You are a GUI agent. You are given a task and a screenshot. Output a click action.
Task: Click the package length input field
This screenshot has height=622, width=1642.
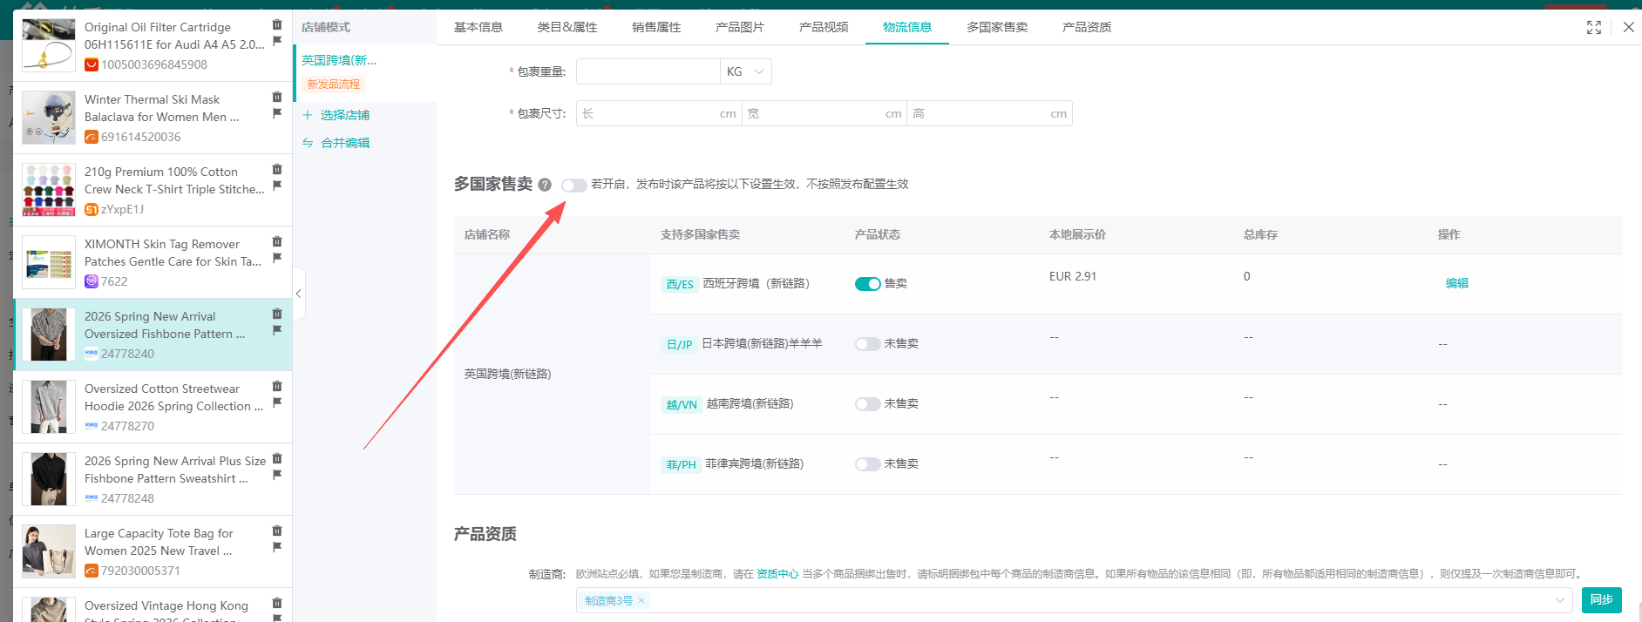(649, 114)
